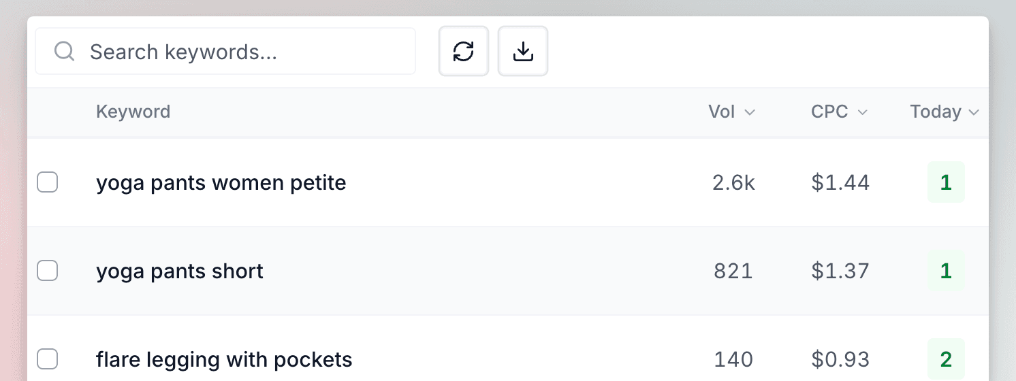
Task: Click the 140 volume value
Action: coord(733,359)
